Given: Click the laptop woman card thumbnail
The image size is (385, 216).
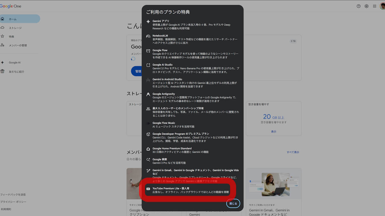Looking at the screenshot, I should point(274,183).
